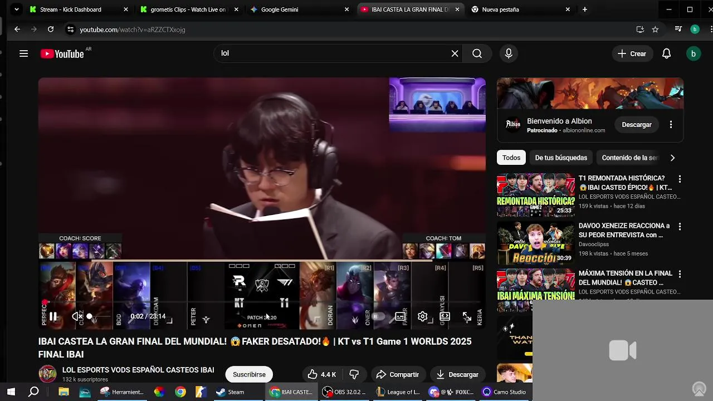View site information icon in address bar
Image resolution: width=713 pixels, height=401 pixels.
click(x=70, y=30)
